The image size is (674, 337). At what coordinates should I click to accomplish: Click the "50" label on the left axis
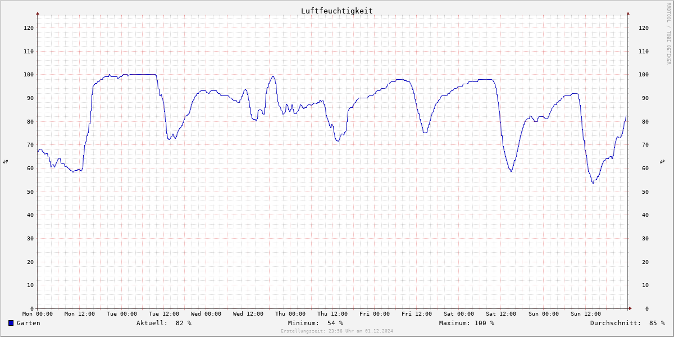click(x=30, y=192)
